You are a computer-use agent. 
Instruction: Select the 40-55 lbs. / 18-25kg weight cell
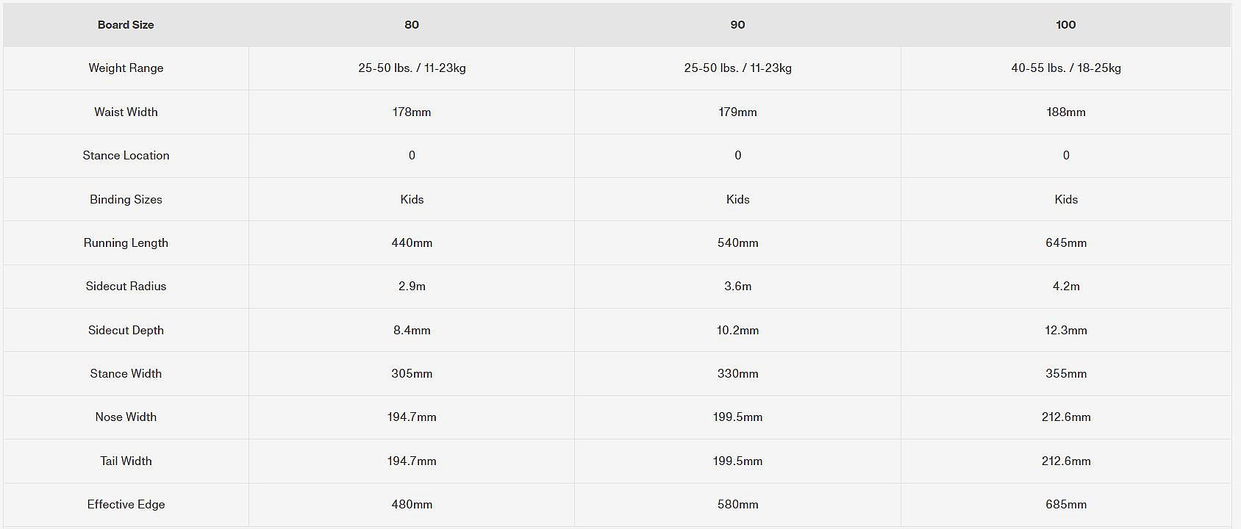tap(1065, 68)
